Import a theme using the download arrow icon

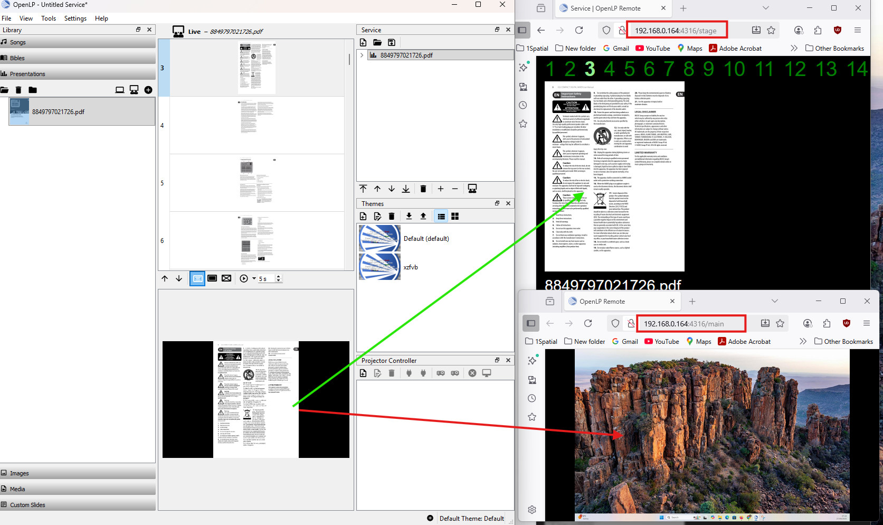(x=409, y=216)
